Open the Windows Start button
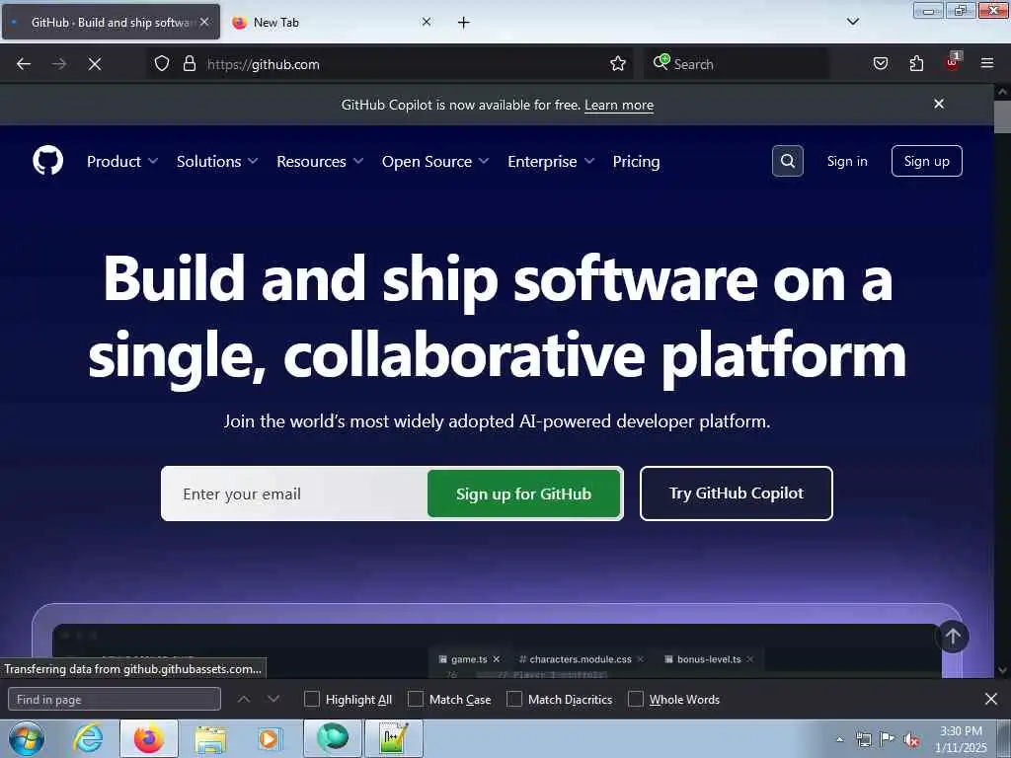Viewport: 1011px width, 758px height. (27, 738)
